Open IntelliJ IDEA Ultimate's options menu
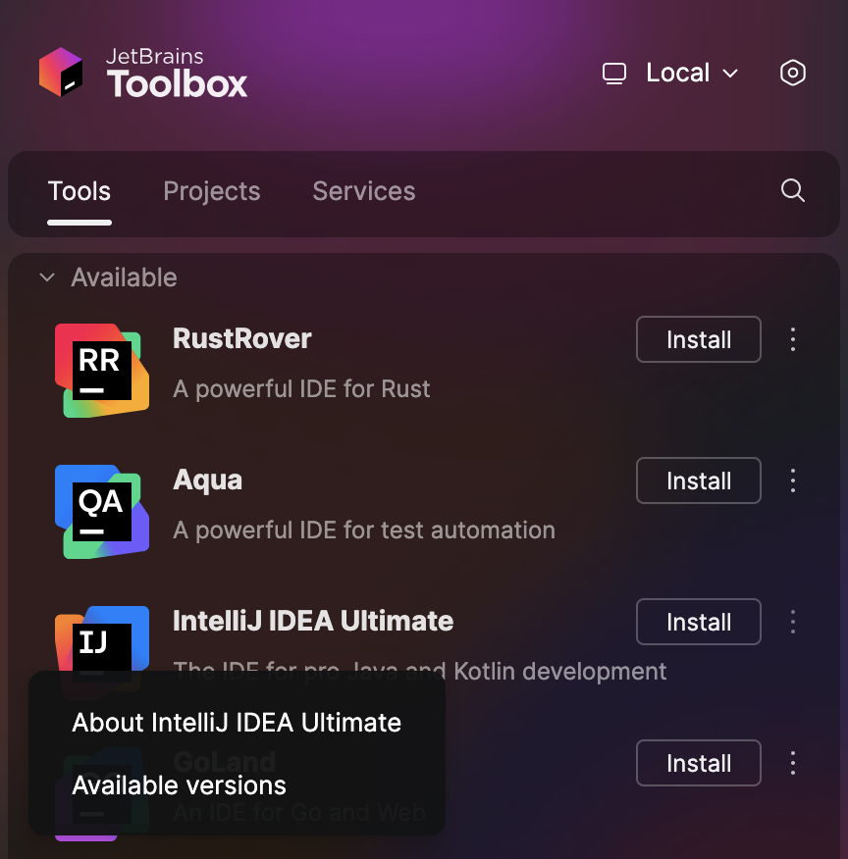The width and height of the screenshot is (848, 859). 793,622
